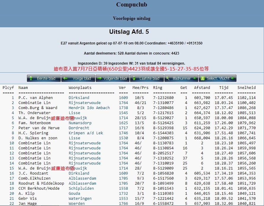This screenshot has width=264, height=206.
Task: Open club number 1625 link
Action: coord(124,123)
